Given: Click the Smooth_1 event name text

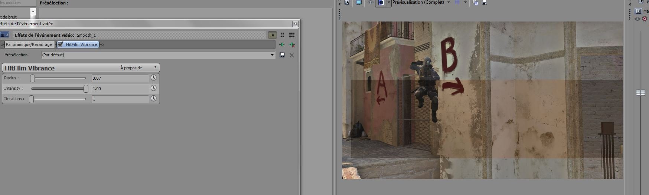Looking at the screenshot, I should tap(86, 35).
